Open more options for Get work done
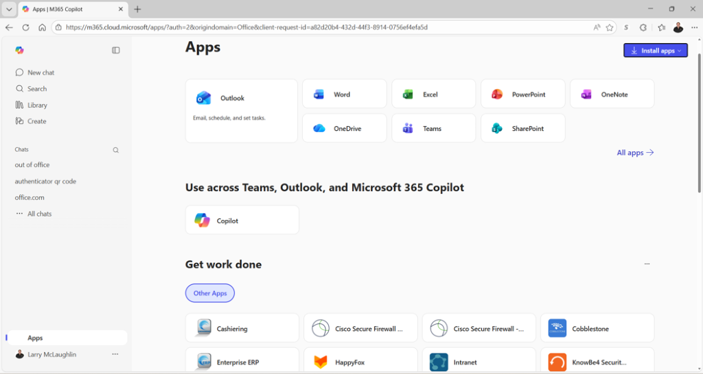The width and height of the screenshot is (703, 374). (647, 264)
